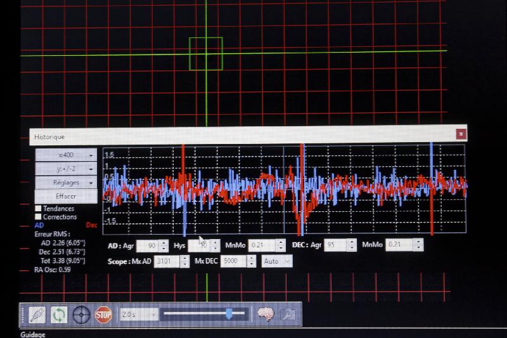The width and height of the screenshot is (507, 338).
Task: Click the AD MnMo 0.21 field
Action: 262,245
